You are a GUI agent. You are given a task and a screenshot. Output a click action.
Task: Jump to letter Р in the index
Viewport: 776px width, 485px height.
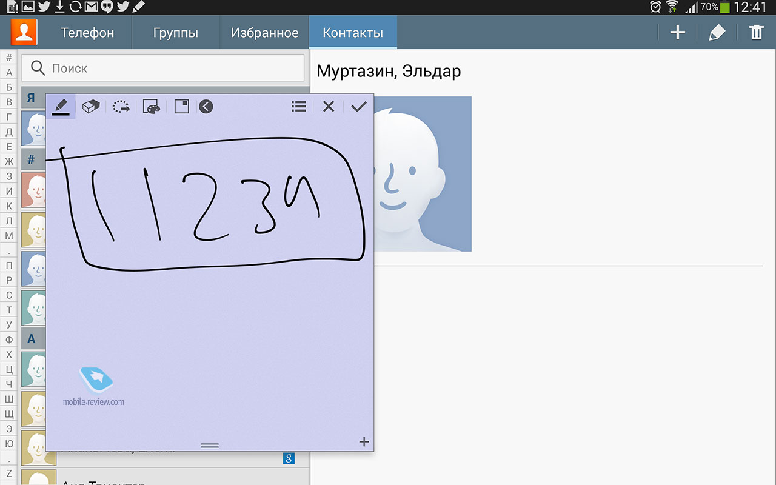click(x=9, y=280)
